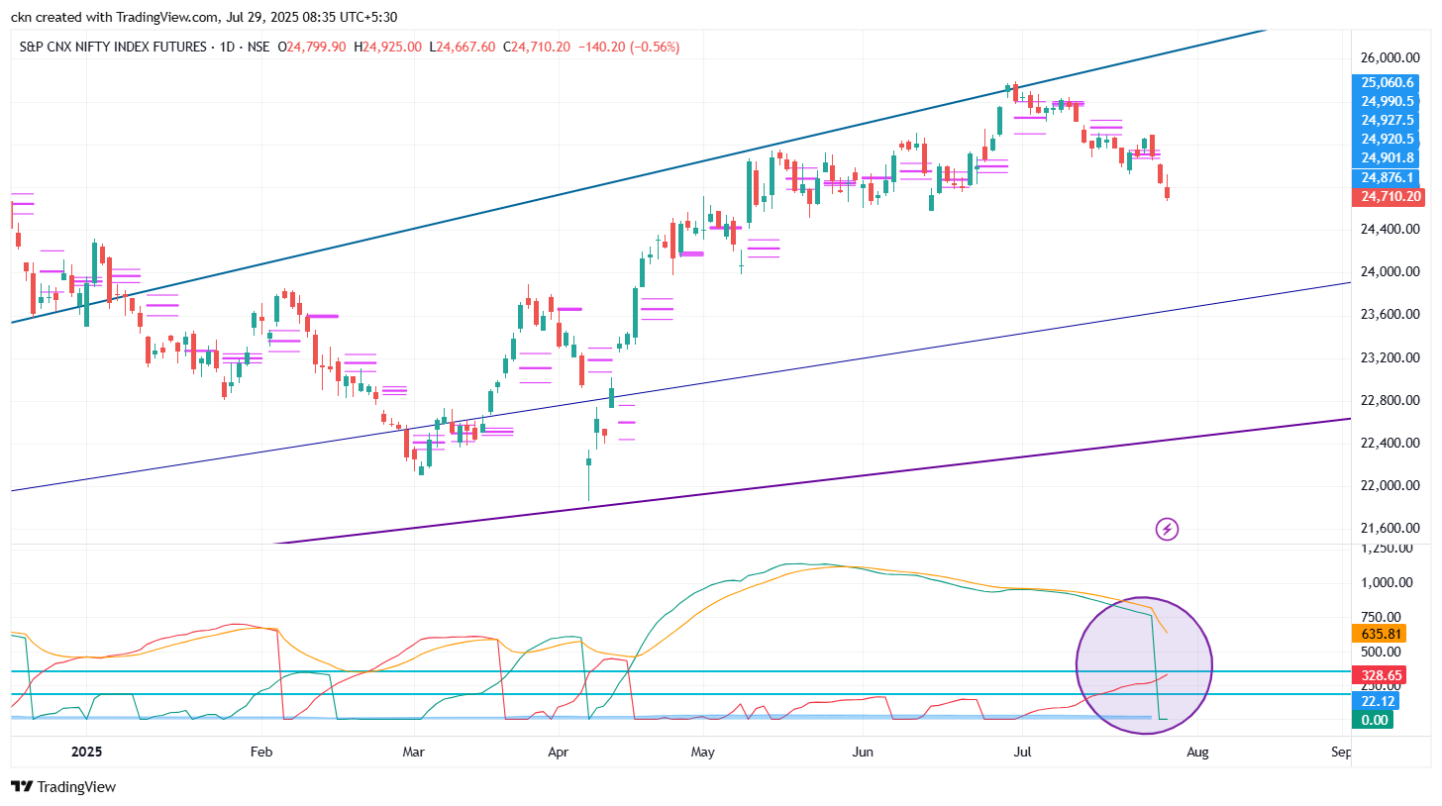Viewport: 1442px width, 806px height.
Task: Click the TradingView logo at bottom left
Action: point(63,786)
